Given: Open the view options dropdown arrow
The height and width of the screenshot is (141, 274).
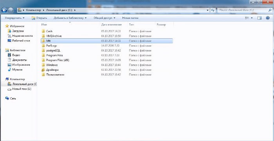Looking at the screenshot, I should (252, 18).
